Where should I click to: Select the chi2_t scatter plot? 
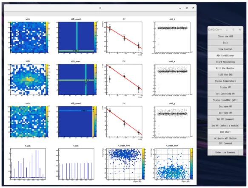[172, 37]
